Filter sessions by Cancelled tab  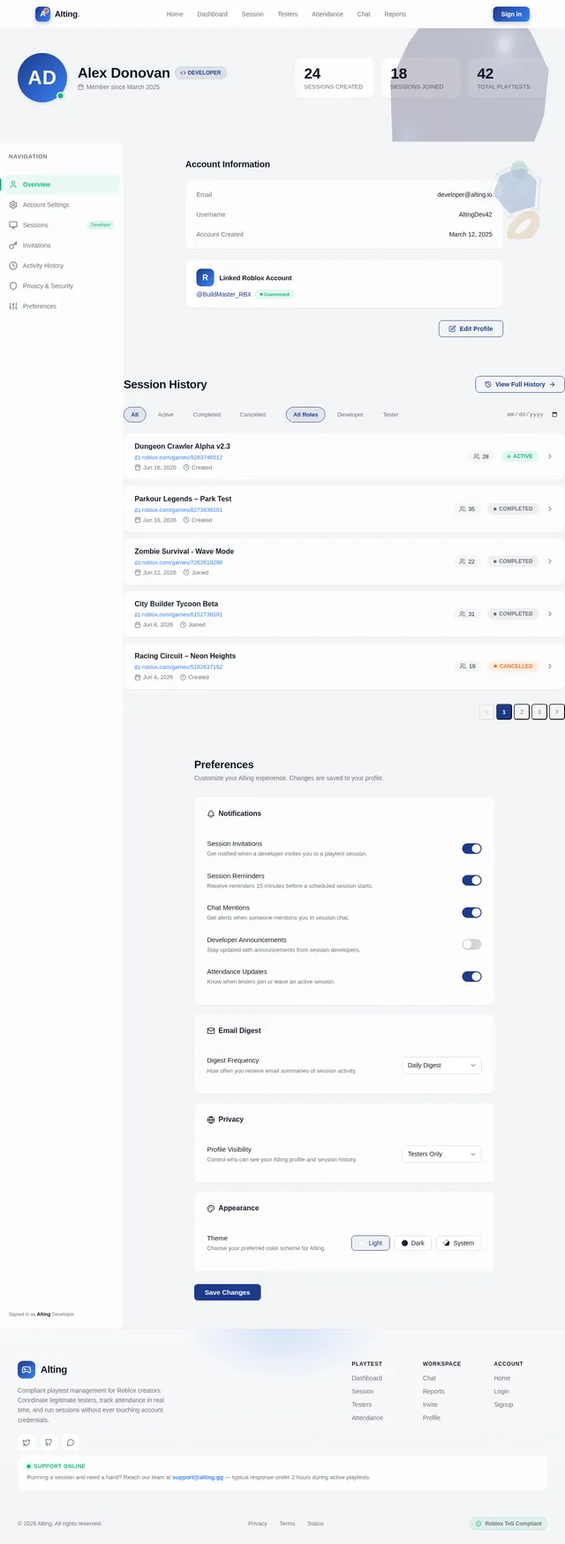[x=252, y=414]
